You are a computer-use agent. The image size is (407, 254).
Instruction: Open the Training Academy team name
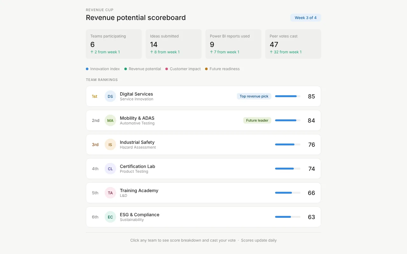click(139, 190)
